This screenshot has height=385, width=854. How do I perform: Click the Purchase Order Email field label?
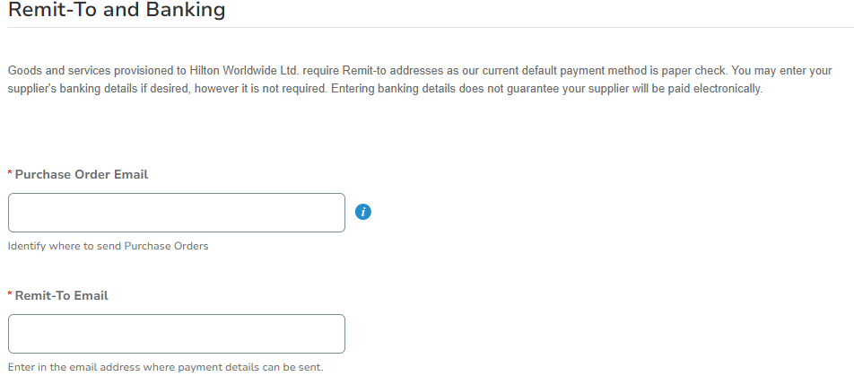coord(82,174)
